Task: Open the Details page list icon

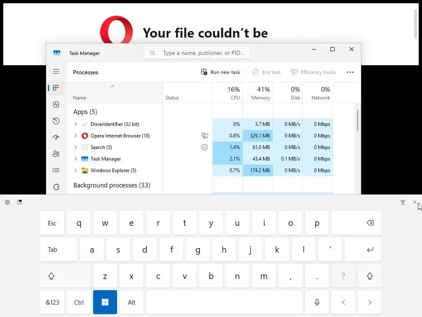Action: click(x=56, y=170)
